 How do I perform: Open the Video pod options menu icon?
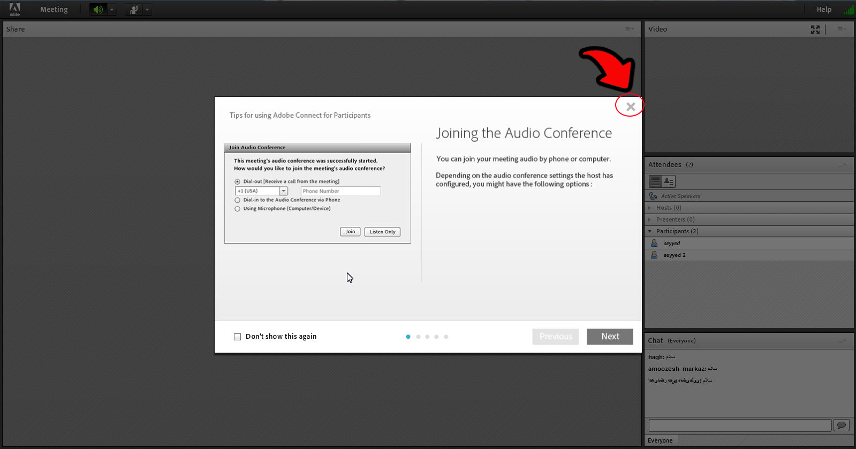(x=842, y=29)
